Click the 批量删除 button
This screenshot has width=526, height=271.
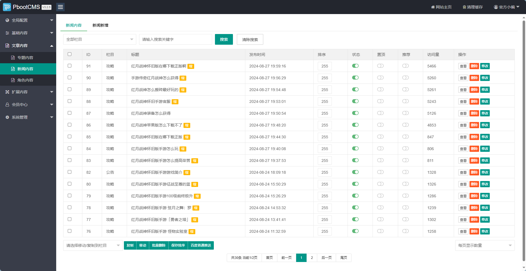point(159,245)
